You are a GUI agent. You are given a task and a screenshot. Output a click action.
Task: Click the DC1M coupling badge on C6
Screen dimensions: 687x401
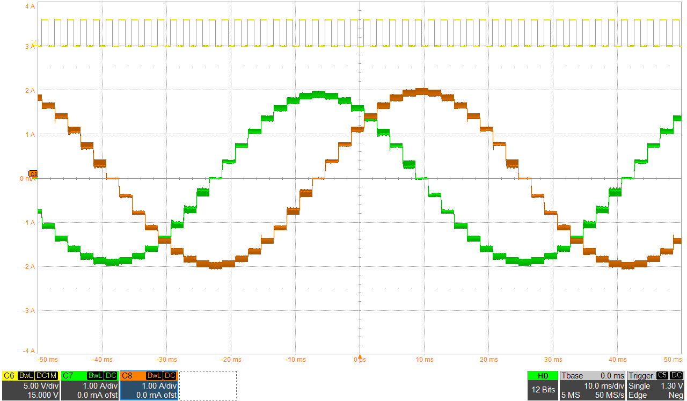[x=46, y=376]
